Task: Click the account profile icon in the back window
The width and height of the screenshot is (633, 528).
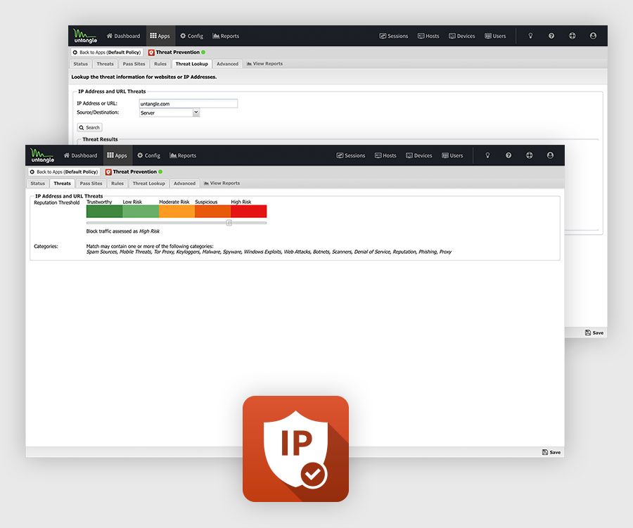Action: (593, 36)
